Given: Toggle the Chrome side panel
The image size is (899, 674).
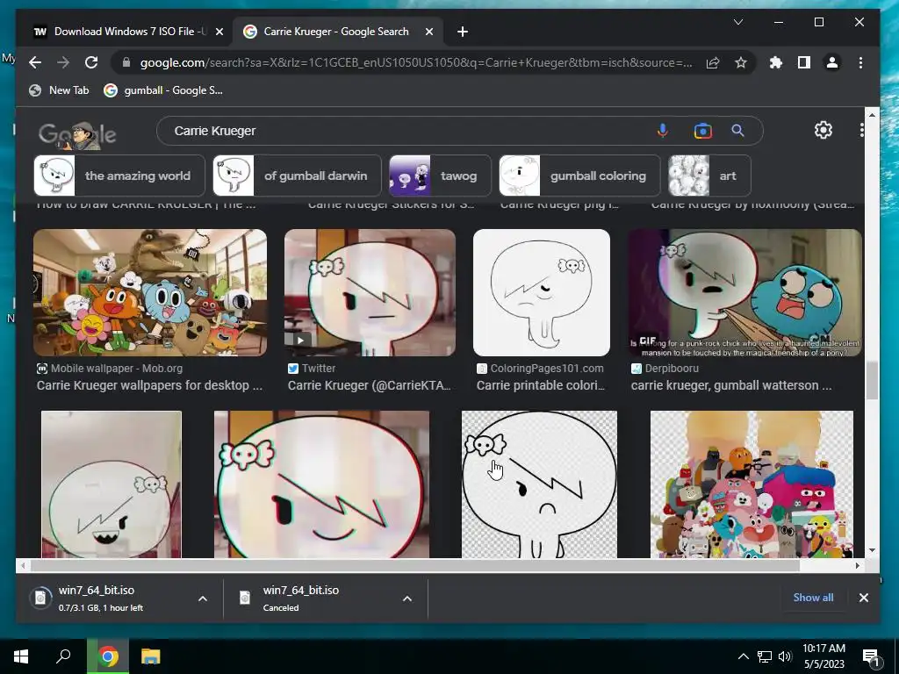Looking at the screenshot, I should point(804,62).
